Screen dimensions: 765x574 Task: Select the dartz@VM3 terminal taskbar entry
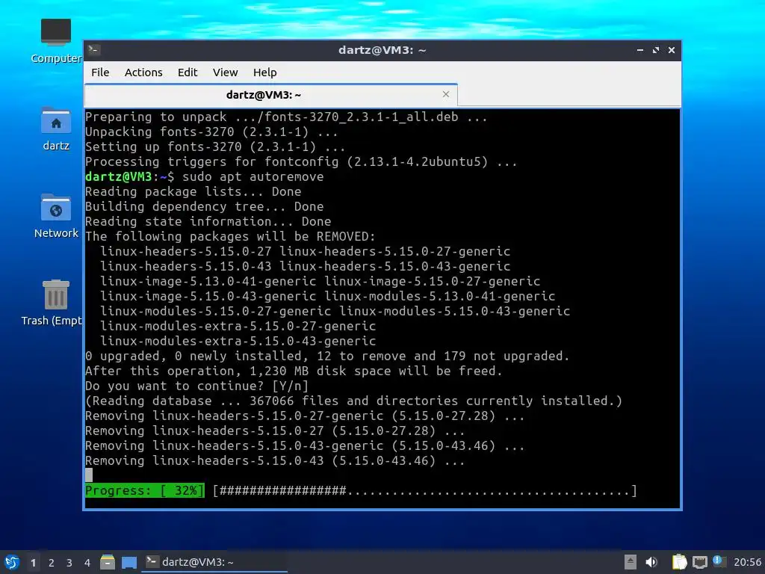coord(214,562)
